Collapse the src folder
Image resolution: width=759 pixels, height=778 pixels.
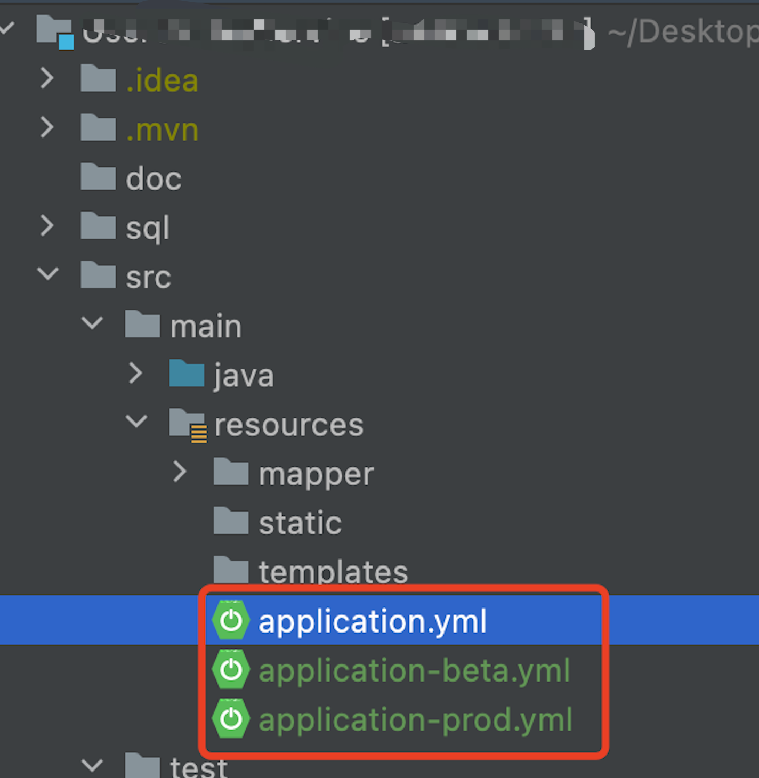click(x=48, y=274)
